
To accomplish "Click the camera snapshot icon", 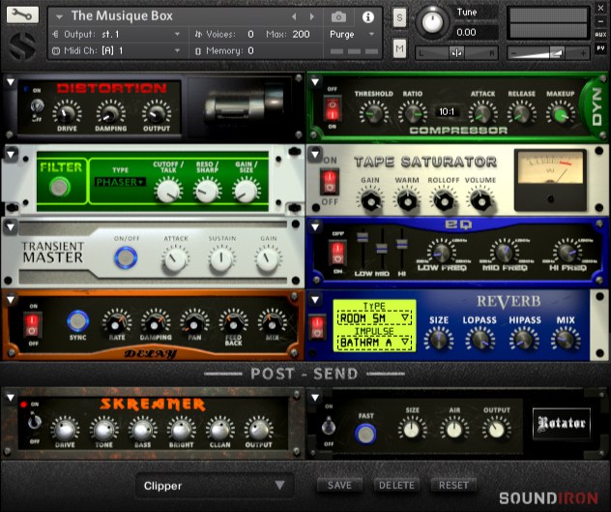I will coord(338,16).
